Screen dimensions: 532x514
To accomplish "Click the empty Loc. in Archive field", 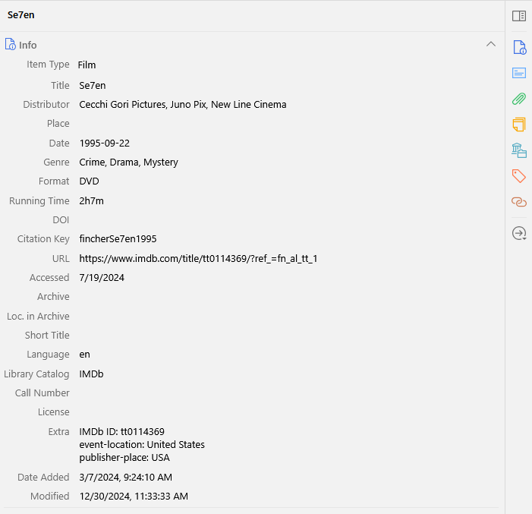I will click(288, 317).
